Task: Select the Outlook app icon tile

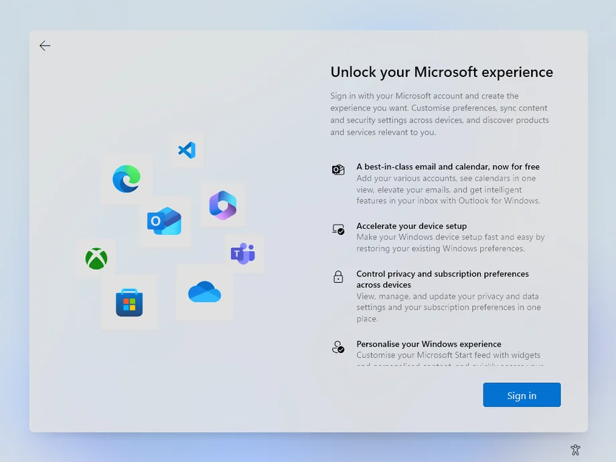Action: [x=165, y=221]
